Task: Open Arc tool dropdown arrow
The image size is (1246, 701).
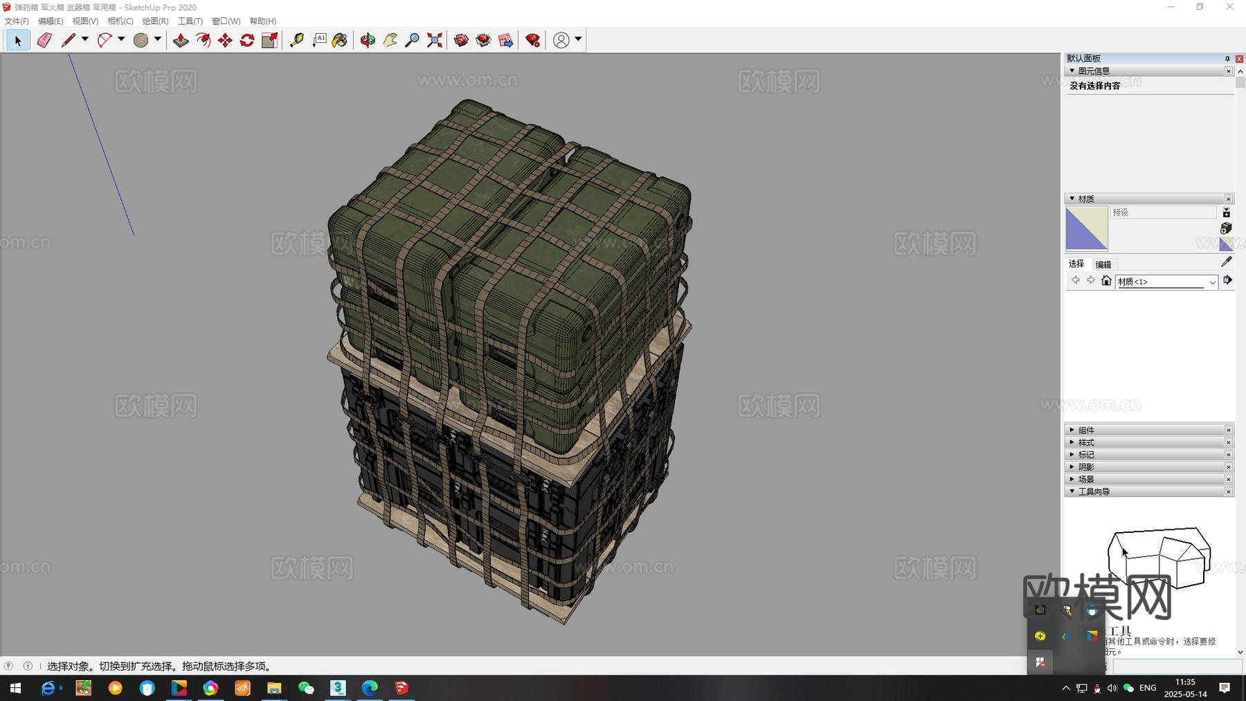Action: pyautogui.click(x=121, y=40)
